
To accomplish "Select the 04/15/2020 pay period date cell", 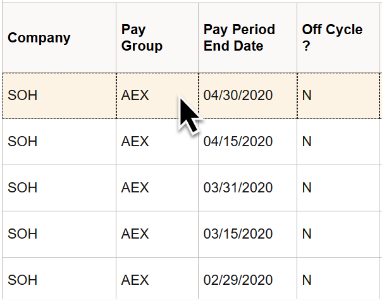I will 238,142.
